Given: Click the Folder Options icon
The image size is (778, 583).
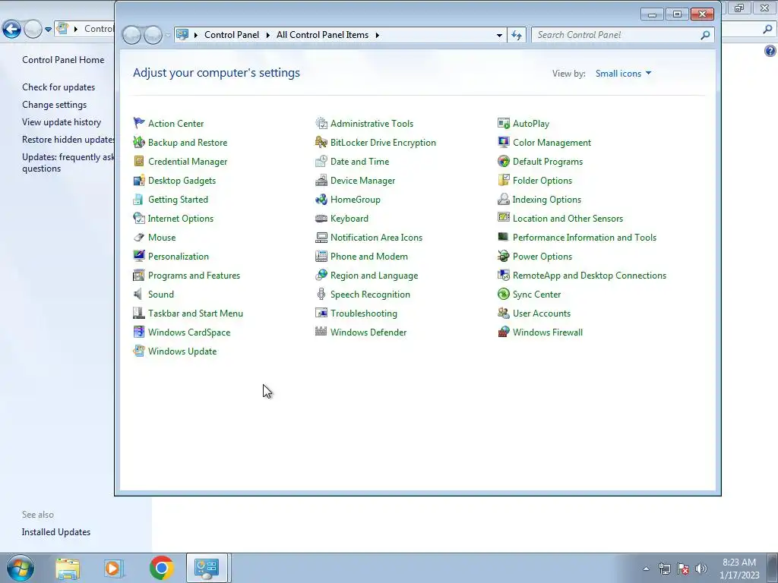Looking at the screenshot, I should [504, 181].
